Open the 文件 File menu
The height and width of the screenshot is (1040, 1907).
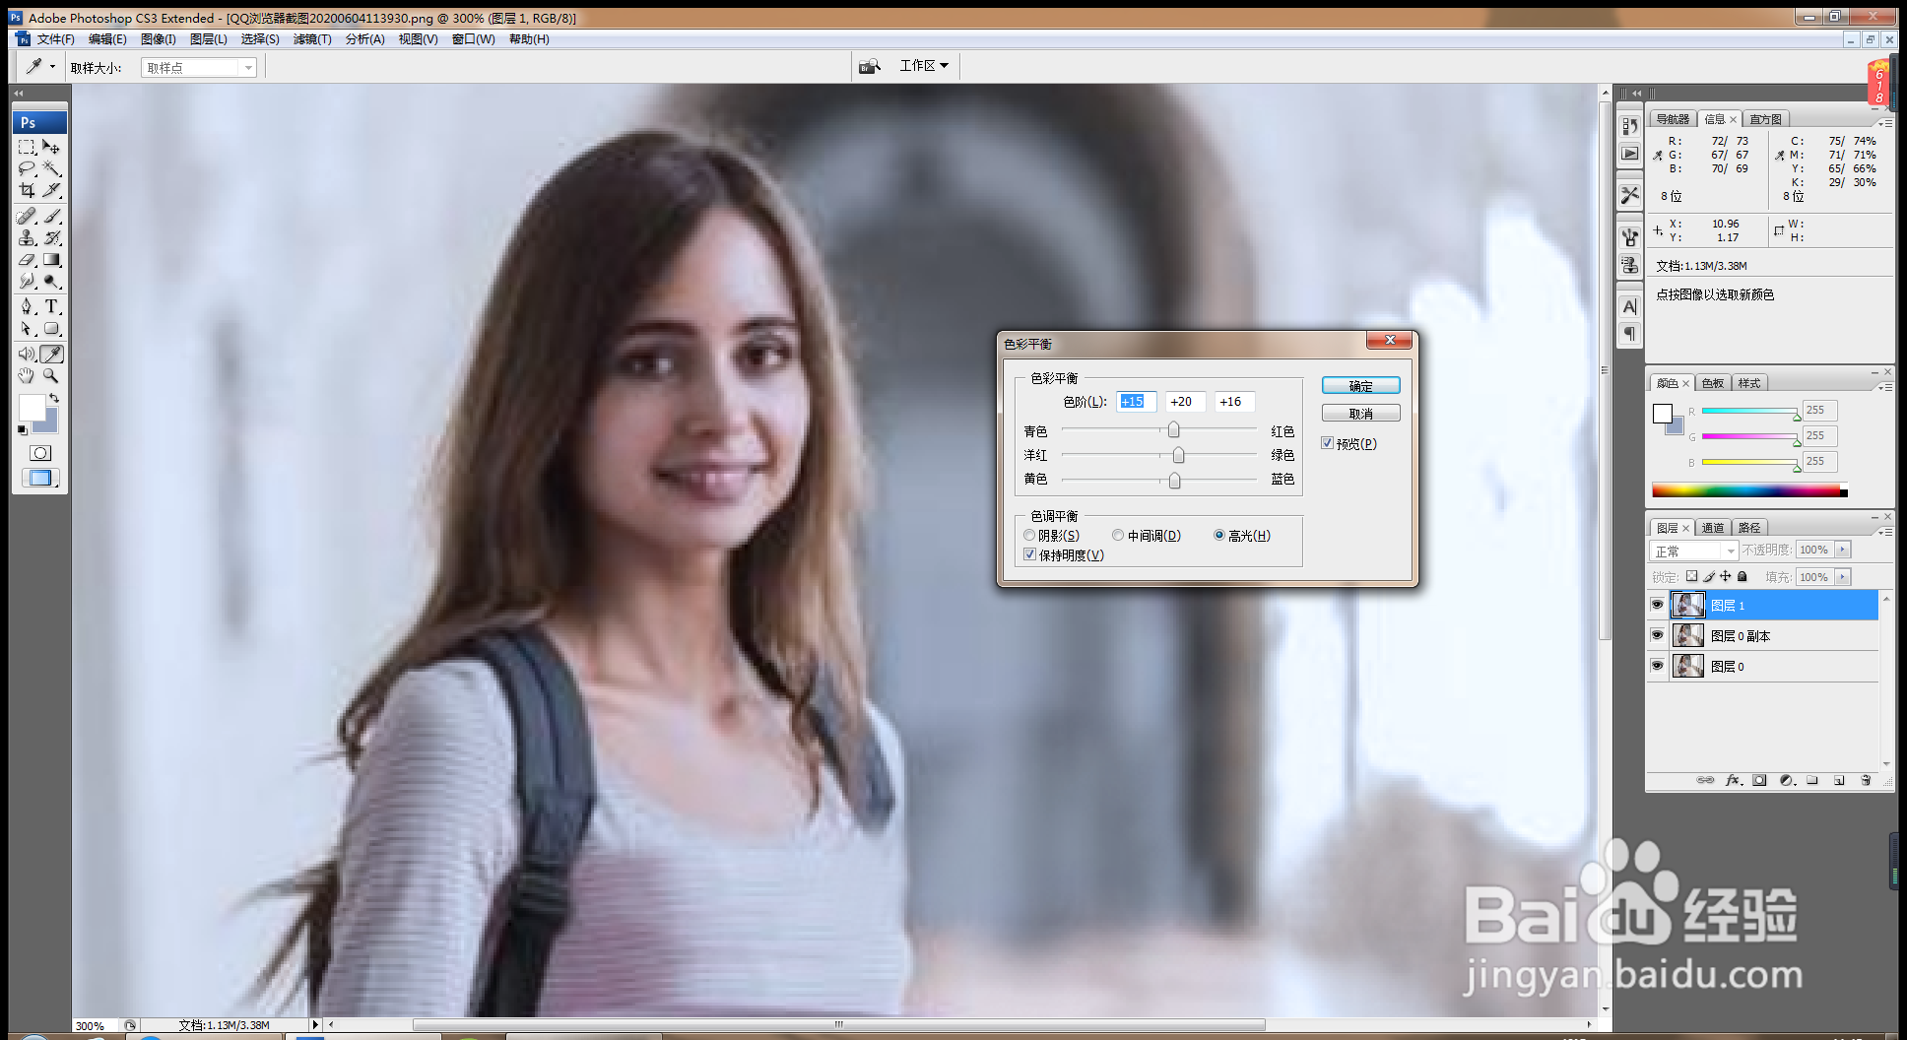55,39
